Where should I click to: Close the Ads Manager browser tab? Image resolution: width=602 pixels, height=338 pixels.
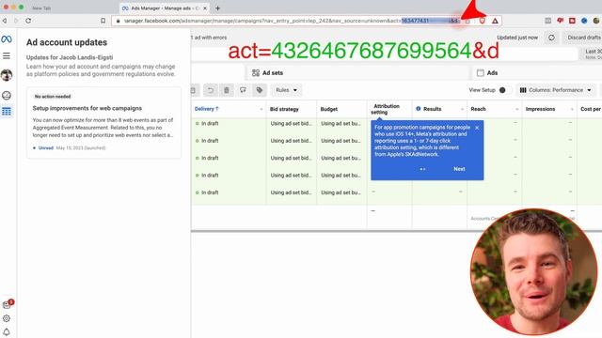205,8
